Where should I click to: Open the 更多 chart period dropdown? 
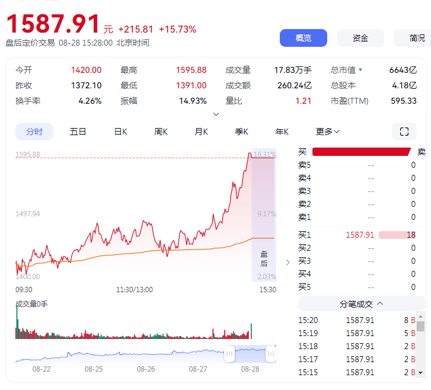coord(328,132)
